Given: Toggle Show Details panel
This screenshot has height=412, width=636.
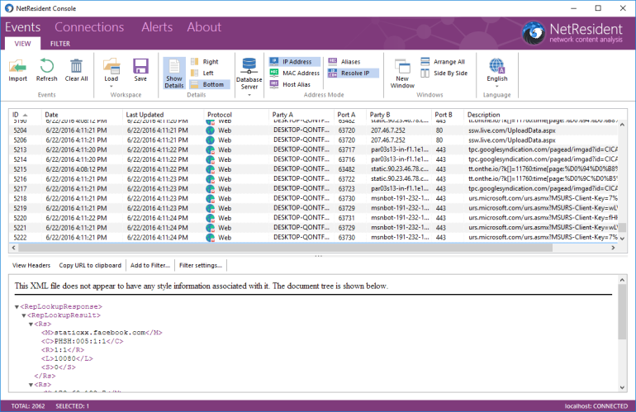Looking at the screenshot, I should tap(174, 73).
